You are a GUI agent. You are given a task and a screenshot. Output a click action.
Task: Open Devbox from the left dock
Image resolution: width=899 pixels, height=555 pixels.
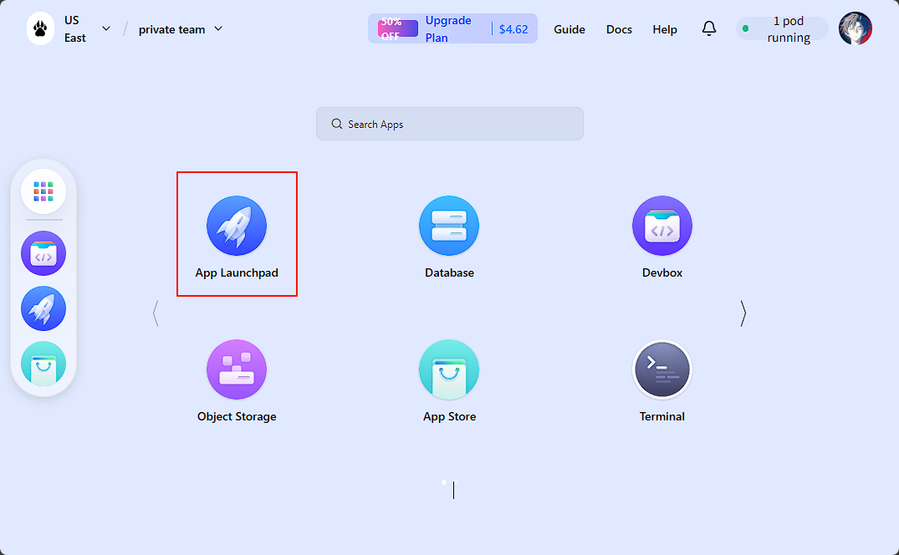pos(43,253)
